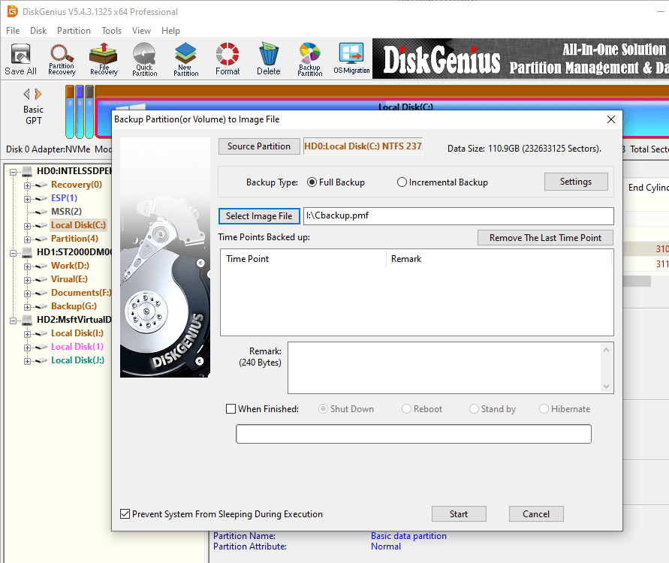Screen dimensions: 669x563
Task: Click the Remark scrollbar down arrow
Action: point(607,387)
